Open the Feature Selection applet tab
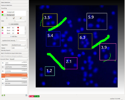Image resolution: width=125 pixels, height=100 pixels. tap(14, 5)
